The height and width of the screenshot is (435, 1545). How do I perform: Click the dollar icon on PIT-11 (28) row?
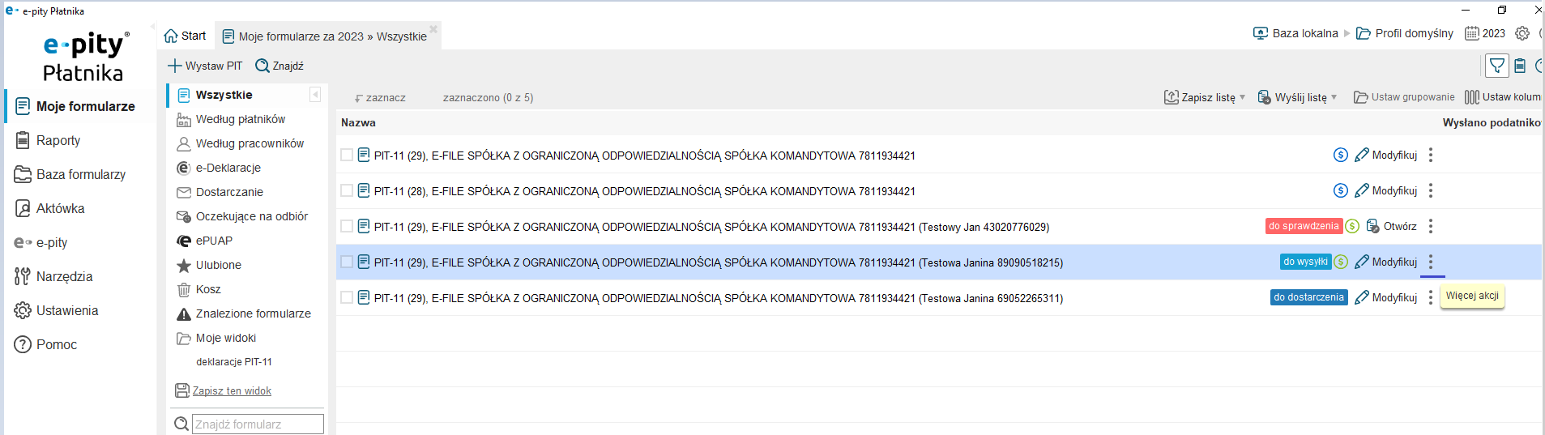tap(1341, 190)
